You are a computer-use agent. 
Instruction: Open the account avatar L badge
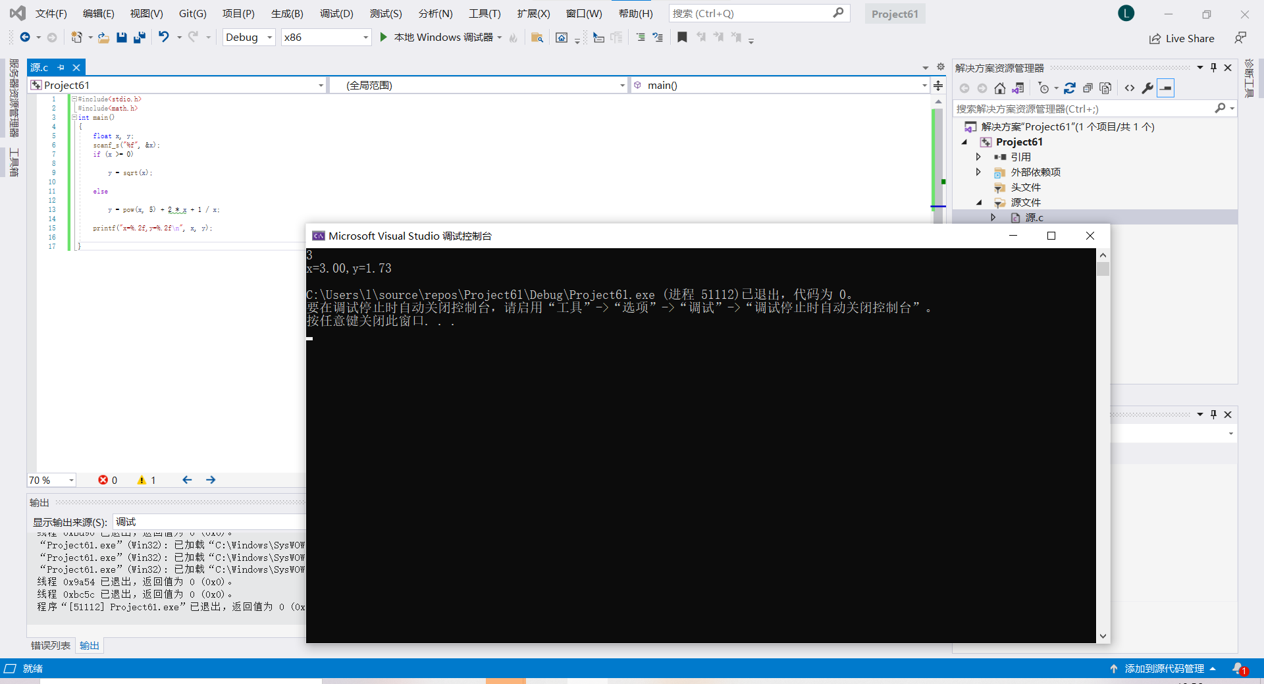click(x=1126, y=13)
